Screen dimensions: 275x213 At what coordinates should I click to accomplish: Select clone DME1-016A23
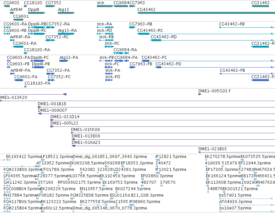[x=173, y=146]
